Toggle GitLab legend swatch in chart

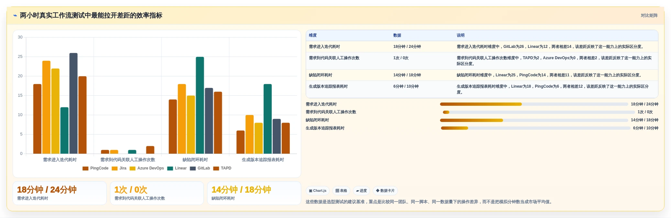click(x=193, y=169)
